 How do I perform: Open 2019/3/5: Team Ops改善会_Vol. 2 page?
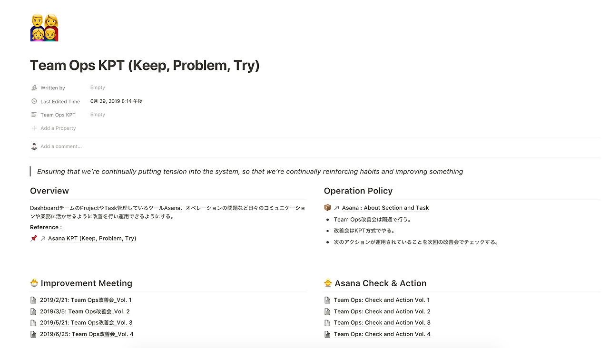85,311
